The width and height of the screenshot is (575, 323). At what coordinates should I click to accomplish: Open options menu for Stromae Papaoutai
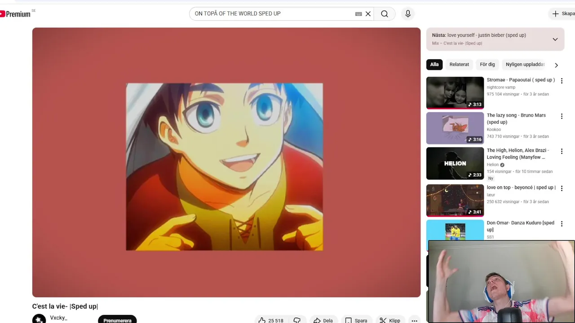pyautogui.click(x=562, y=81)
